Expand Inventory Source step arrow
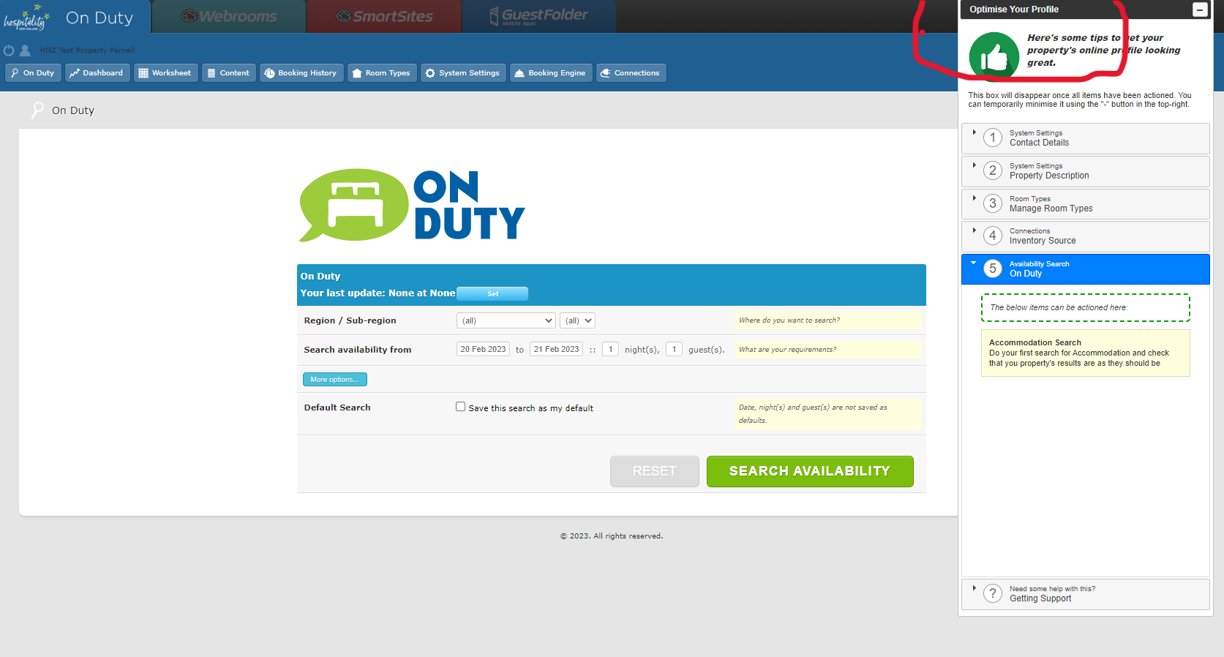This screenshot has height=657, width=1224. (x=974, y=230)
